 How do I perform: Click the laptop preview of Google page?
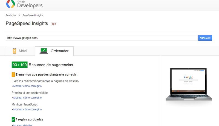click(189, 84)
